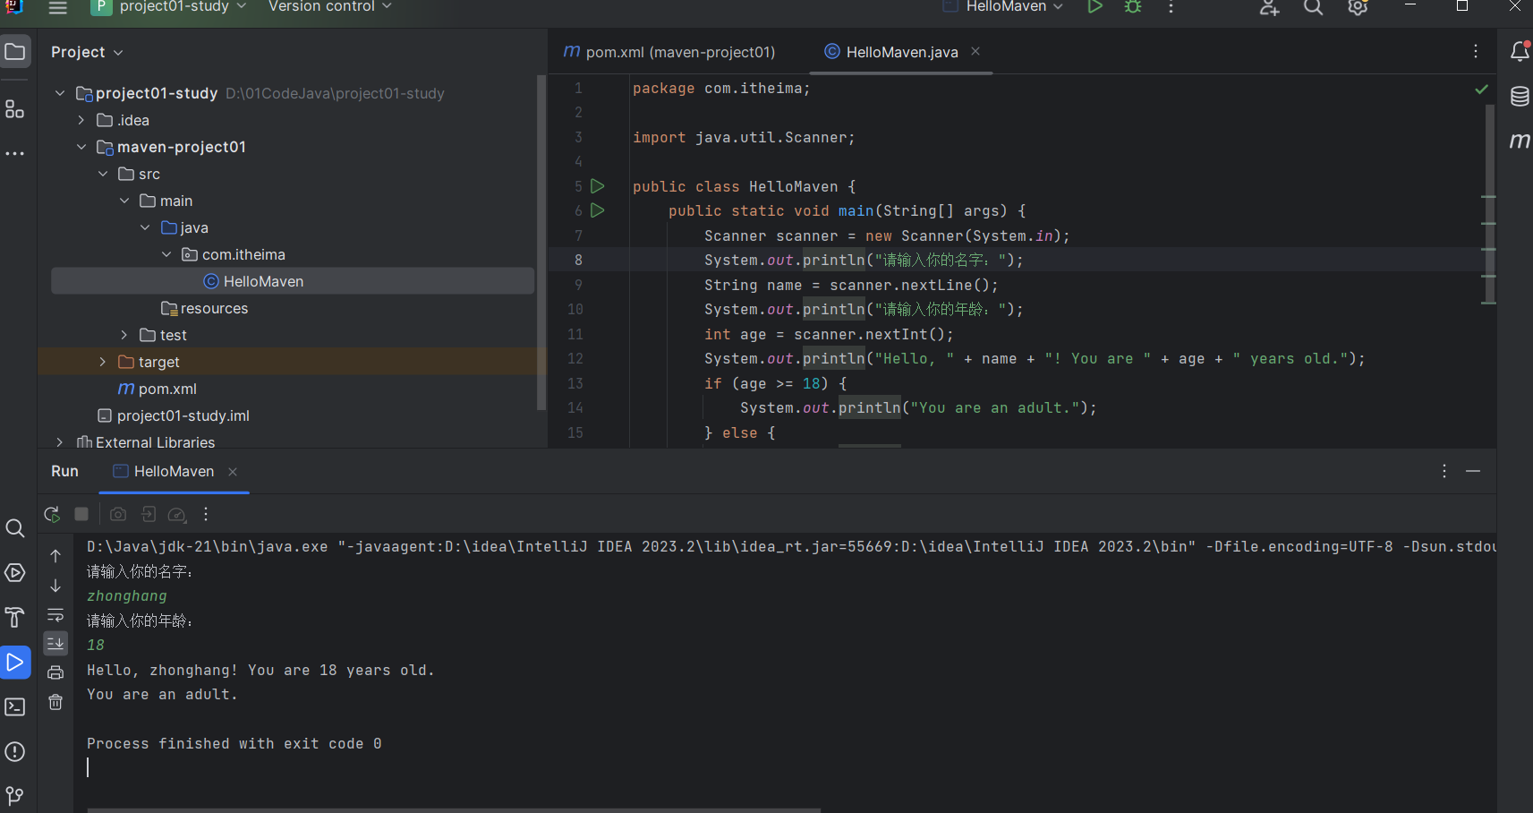Select pom.xml in project tree
This screenshot has width=1533, height=813.
157,389
